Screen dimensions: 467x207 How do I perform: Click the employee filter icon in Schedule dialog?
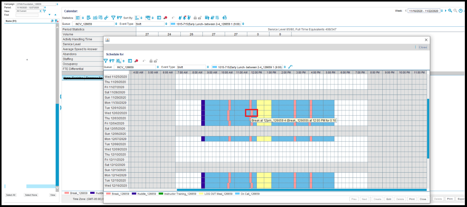(x=112, y=61)
